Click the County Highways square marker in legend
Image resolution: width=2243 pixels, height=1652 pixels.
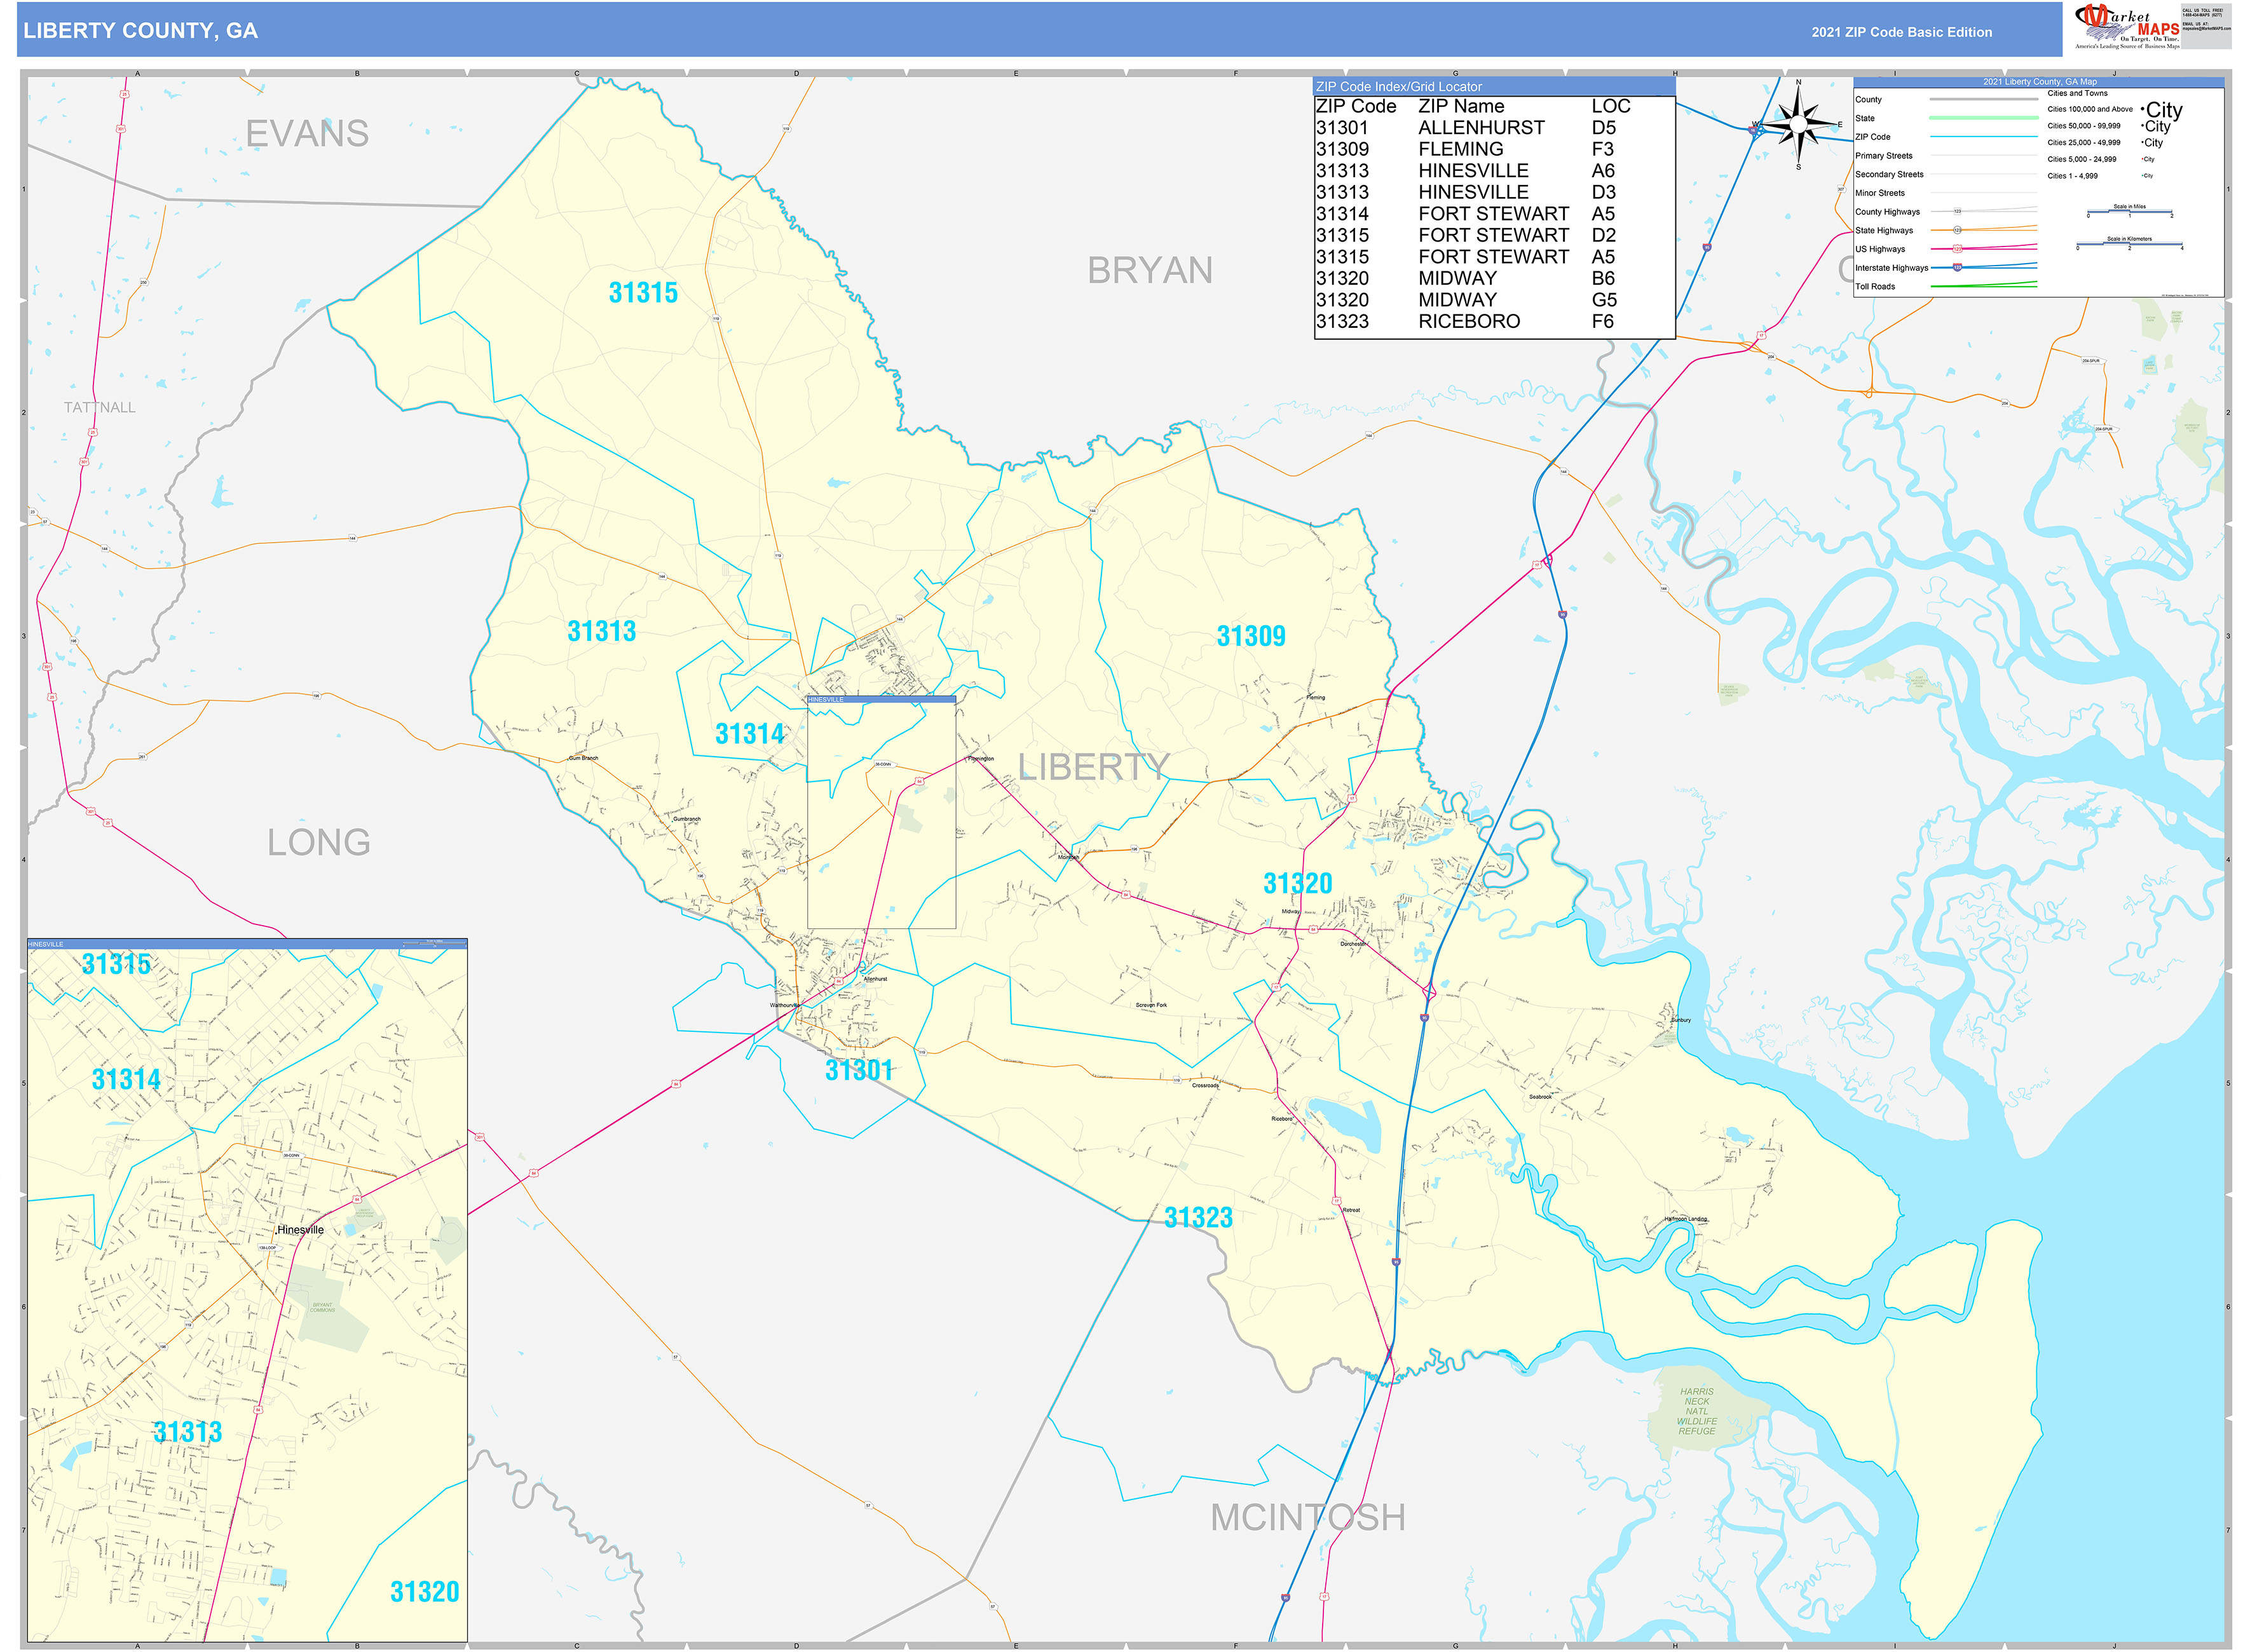(x=1958, y=211)
